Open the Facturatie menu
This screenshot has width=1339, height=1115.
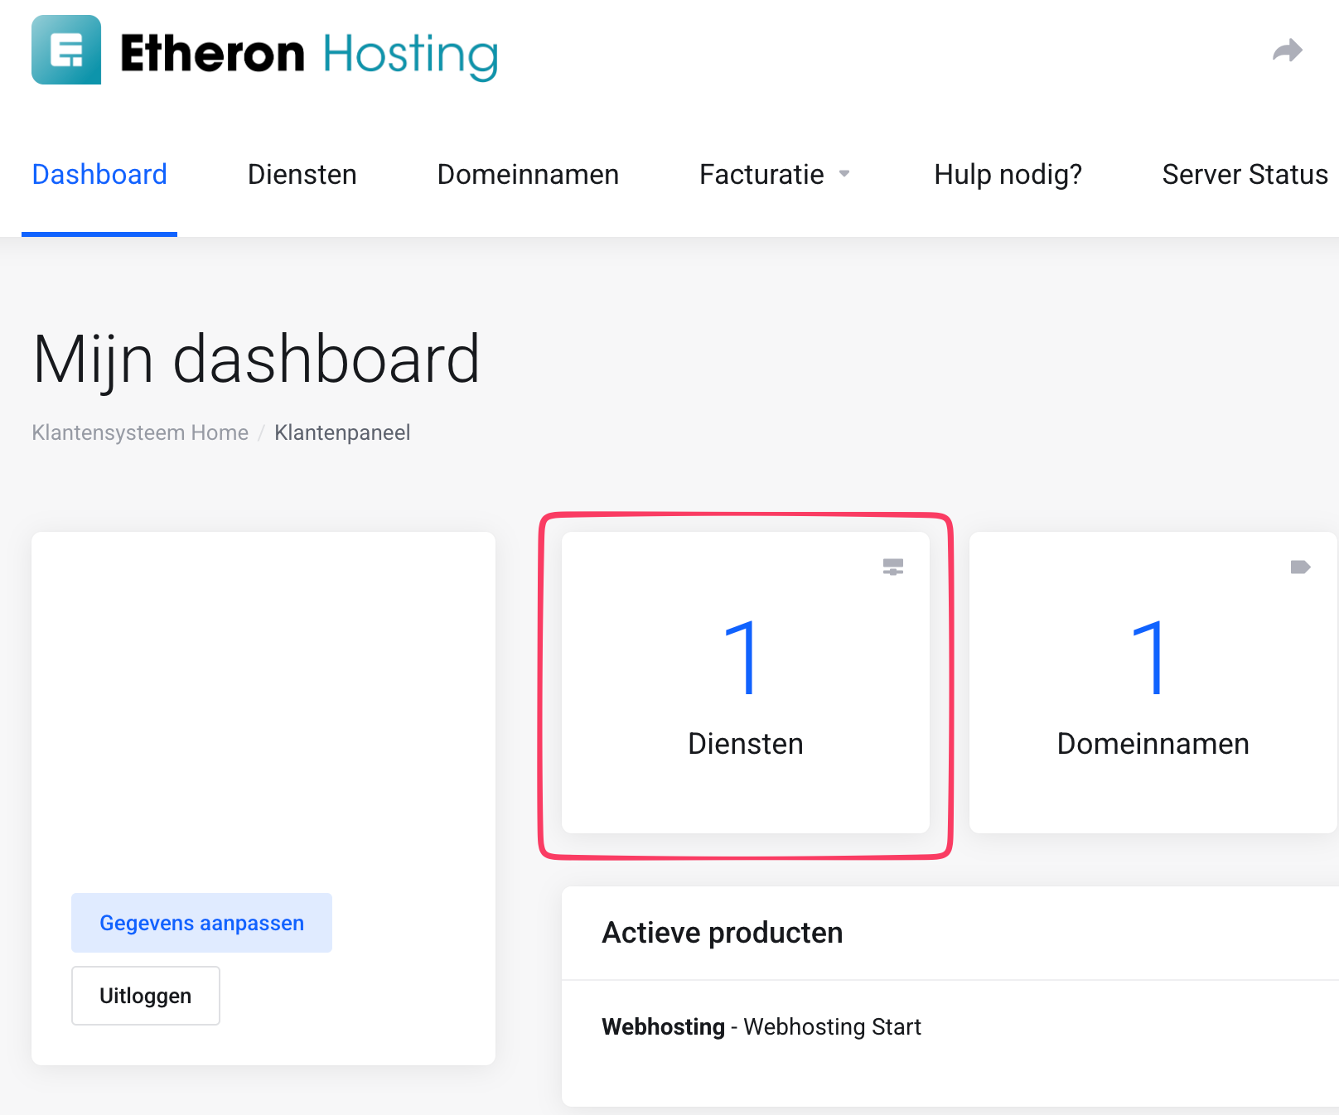(x=761, y=174)
